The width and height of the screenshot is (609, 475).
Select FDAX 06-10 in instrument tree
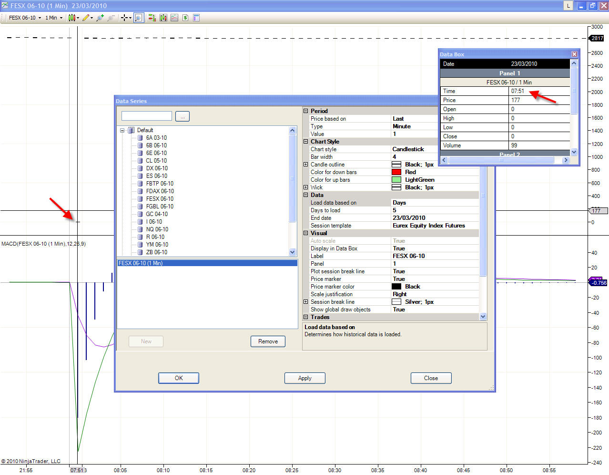pyautogui.click(x=160, y=191)
